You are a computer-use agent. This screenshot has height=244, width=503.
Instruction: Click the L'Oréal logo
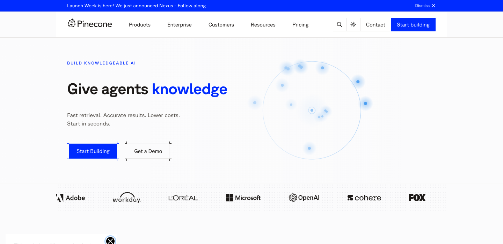pos(183,198)
